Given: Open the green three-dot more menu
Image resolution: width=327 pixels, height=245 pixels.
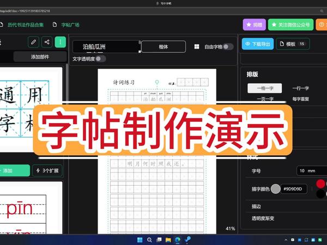Looking at the screenshot, I should (60, 42).
